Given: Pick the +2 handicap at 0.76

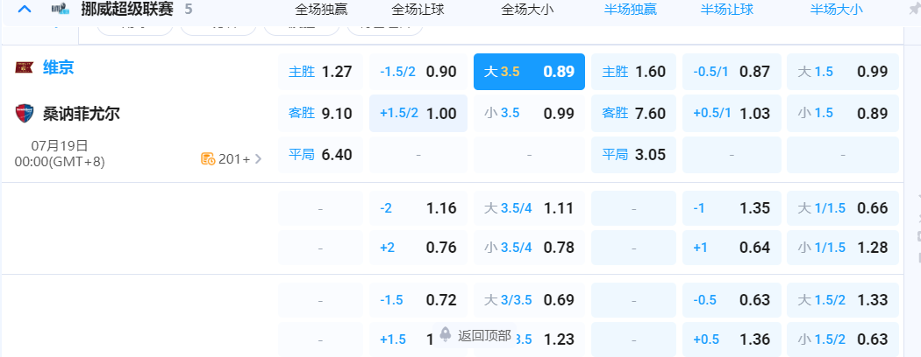Looking at the screenshot, I should (418, 248).
